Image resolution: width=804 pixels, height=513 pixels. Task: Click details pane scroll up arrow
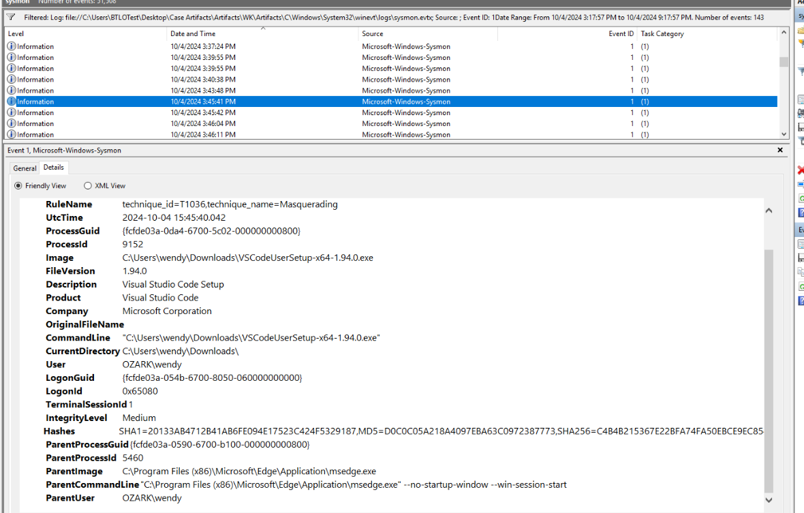coord(769,211)
